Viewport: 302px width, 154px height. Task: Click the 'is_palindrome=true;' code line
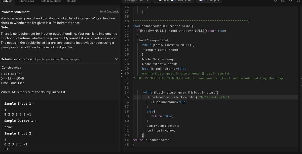click(x=169, y=102)
